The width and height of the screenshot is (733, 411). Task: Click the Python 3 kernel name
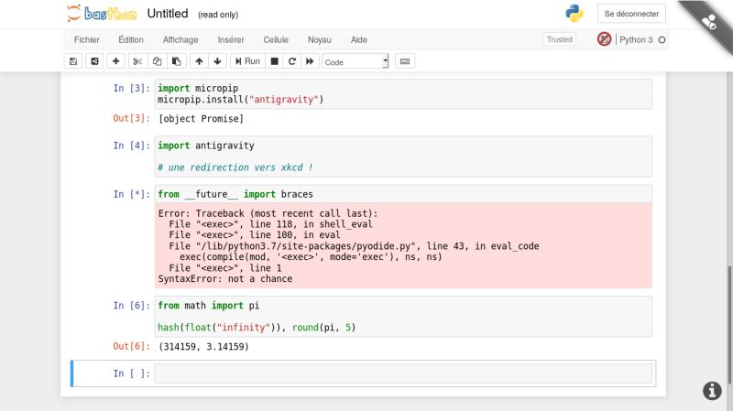click(636, 39)
